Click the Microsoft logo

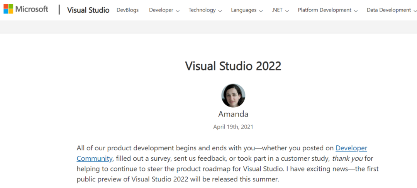click(x=26, y=9)
